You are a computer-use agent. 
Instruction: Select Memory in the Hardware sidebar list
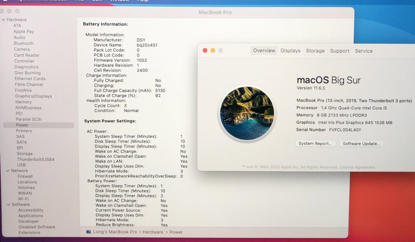23,102
